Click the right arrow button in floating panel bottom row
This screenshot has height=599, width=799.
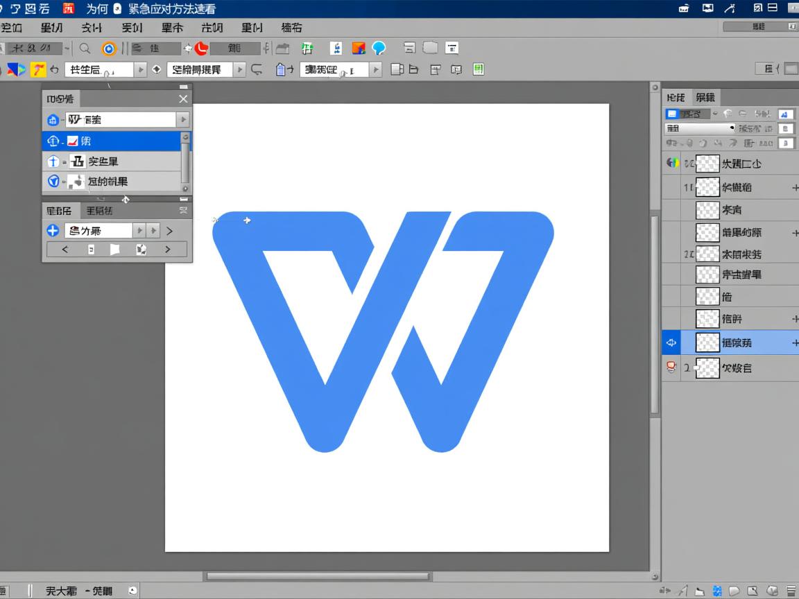167,250
